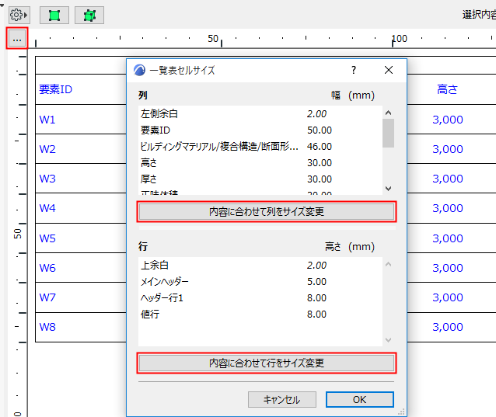496x417 pixels.
Task: Click height value 8.00 for 値行
Action: pos(316,314)
